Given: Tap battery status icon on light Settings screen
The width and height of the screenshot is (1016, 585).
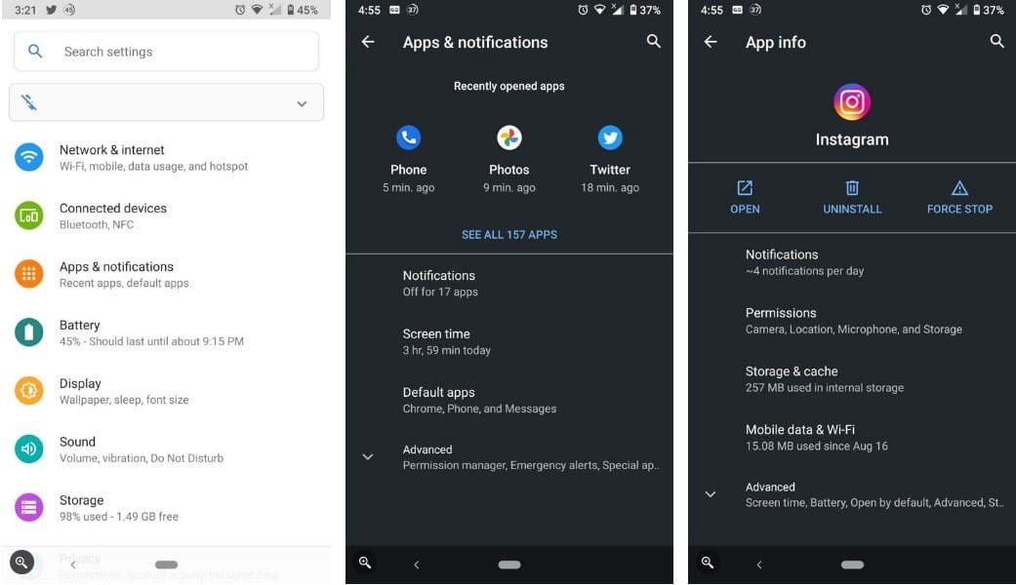Looking at the screenshot, I should tap(290, 10).
